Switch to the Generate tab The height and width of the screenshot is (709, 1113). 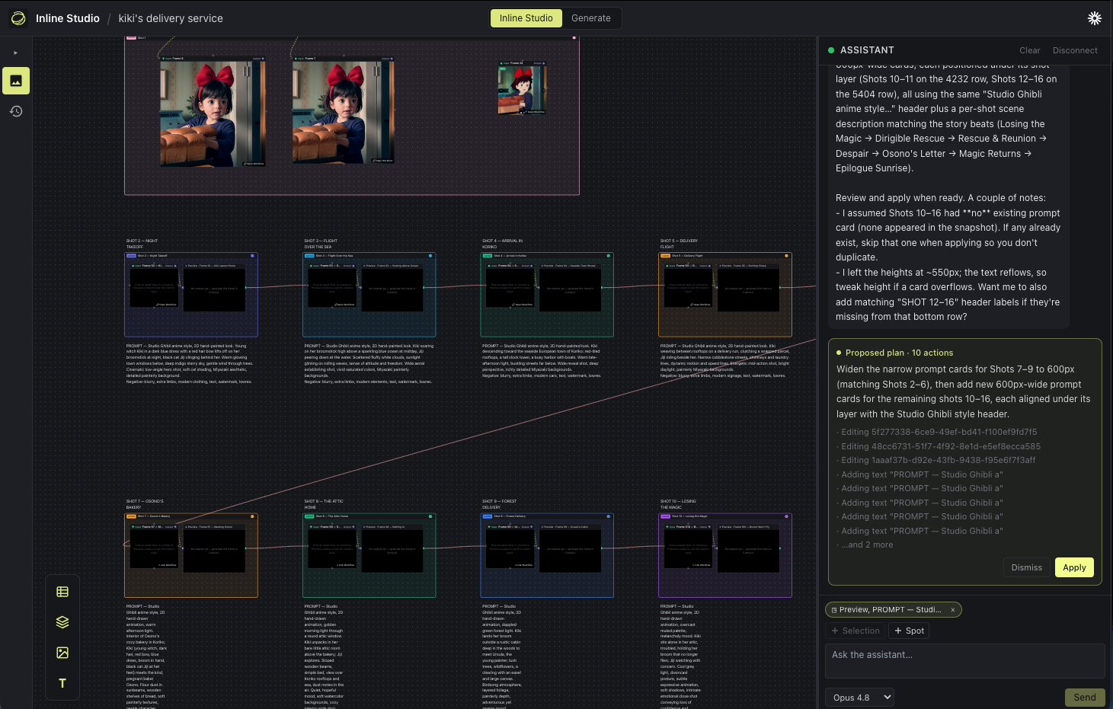pyautogui.click(x=591, y=18)
